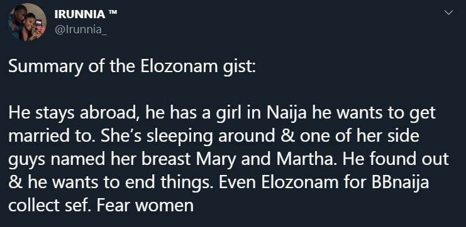Image resolution: width=466 pixels, height=227 pixels.
Task: Click the words 'He found out'
Action: click(x=396, y=159)
